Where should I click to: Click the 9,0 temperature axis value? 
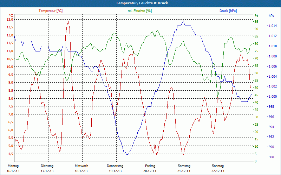11,83
